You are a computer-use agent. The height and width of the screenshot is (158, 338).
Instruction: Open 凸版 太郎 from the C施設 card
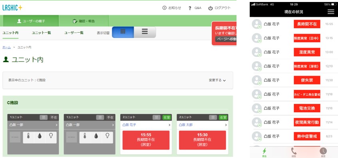tap(186, 125)
